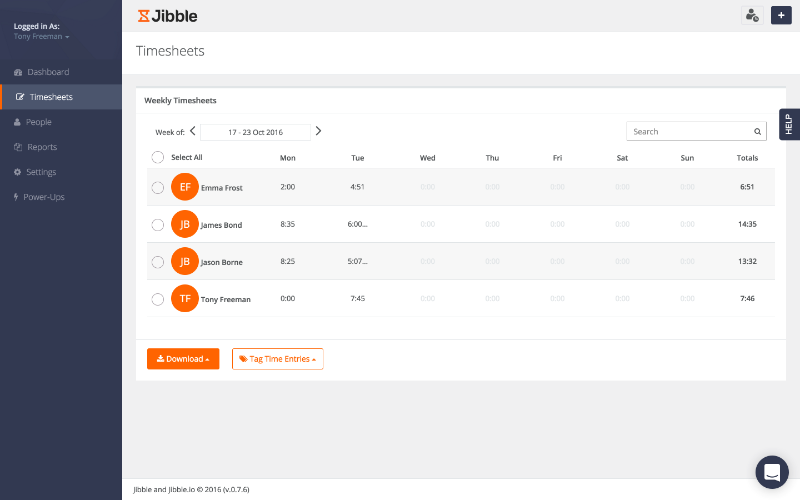Click the person-with-clock icon in the header
The width and height of the screenshot is (800, 500).
(x=752, y=15)
